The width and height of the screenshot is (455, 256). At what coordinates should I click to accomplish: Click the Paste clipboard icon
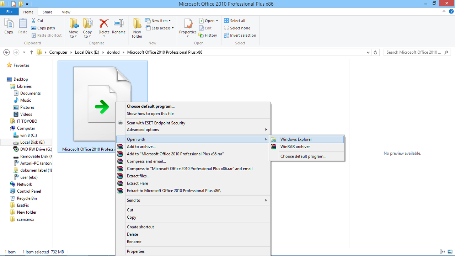click(23, 24)
